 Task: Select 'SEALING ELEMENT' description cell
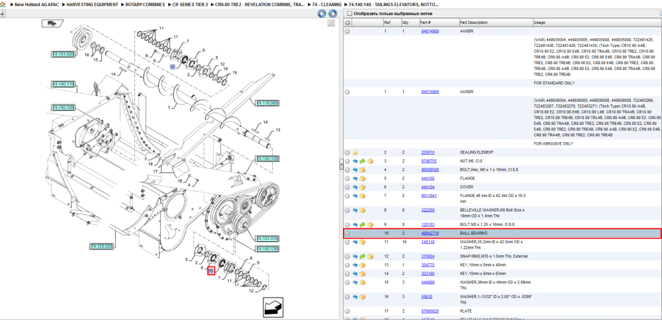(477, 152)
